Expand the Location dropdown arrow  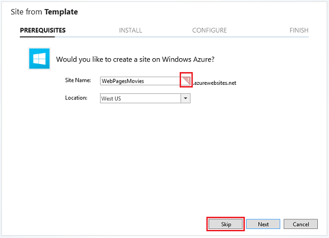pos(185,98)
